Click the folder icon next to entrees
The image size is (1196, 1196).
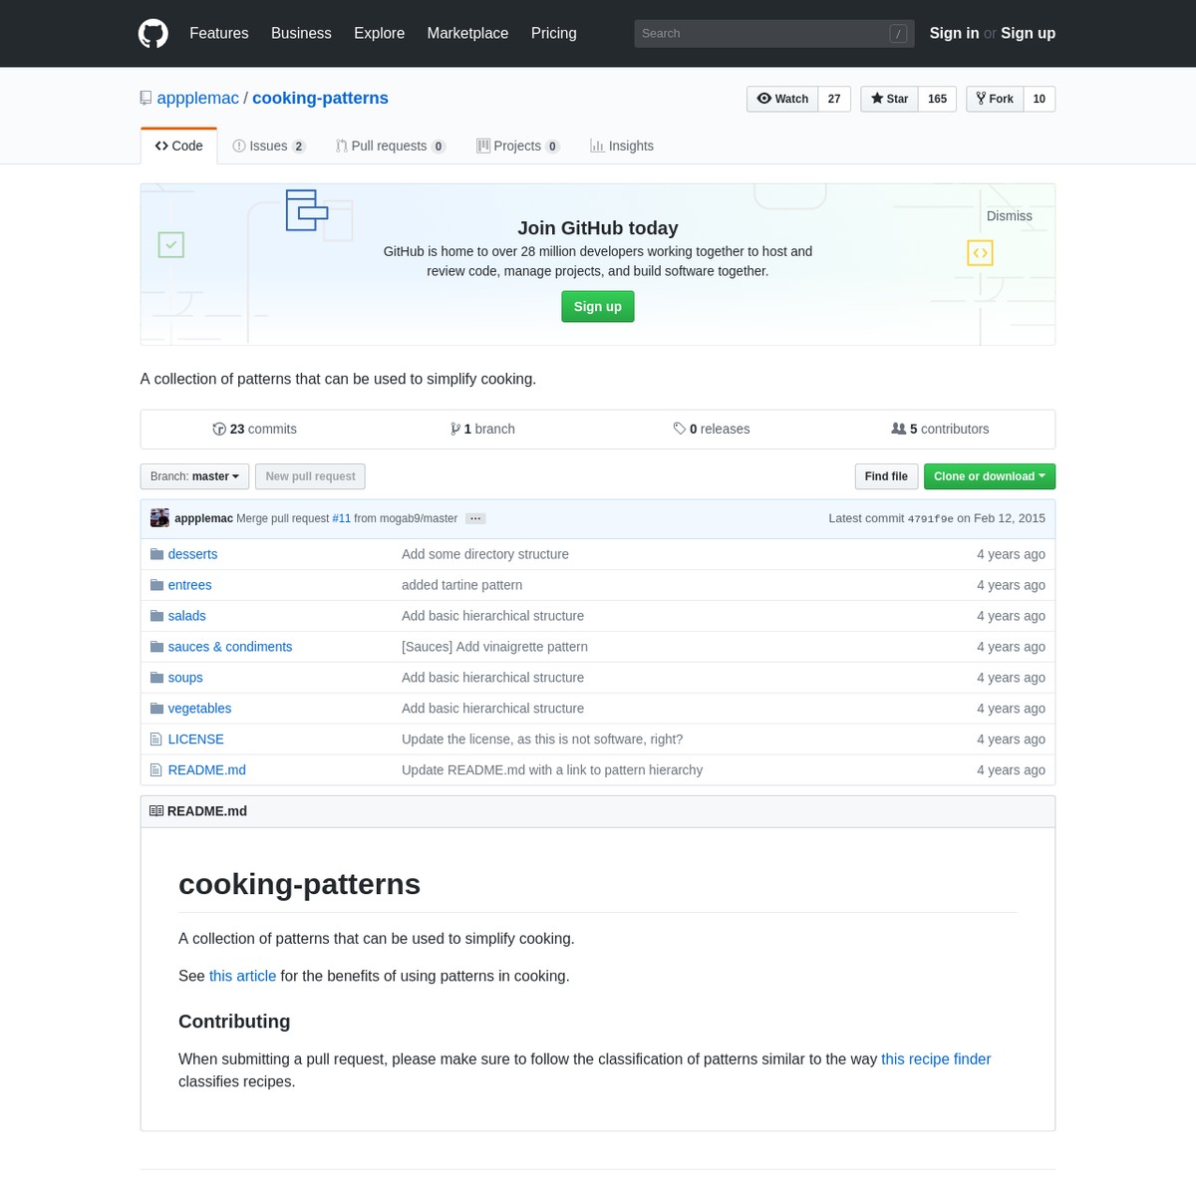[156, 585]
